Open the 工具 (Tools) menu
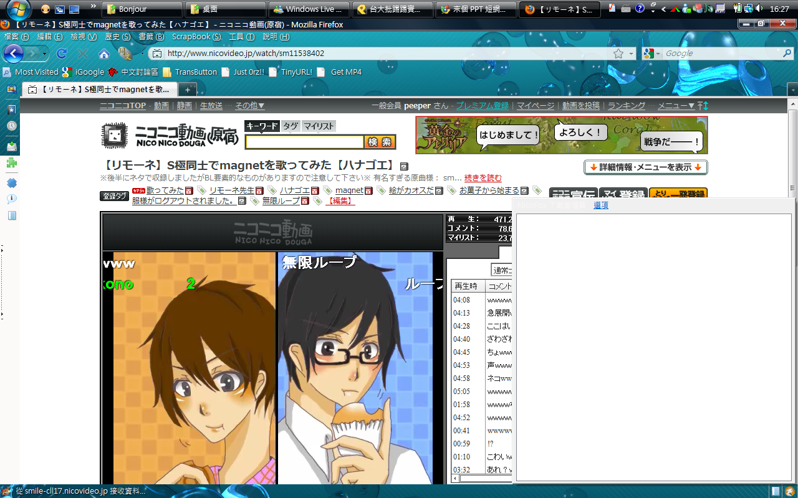This screenshot has width=798, height=498. (x=242, y=37)
